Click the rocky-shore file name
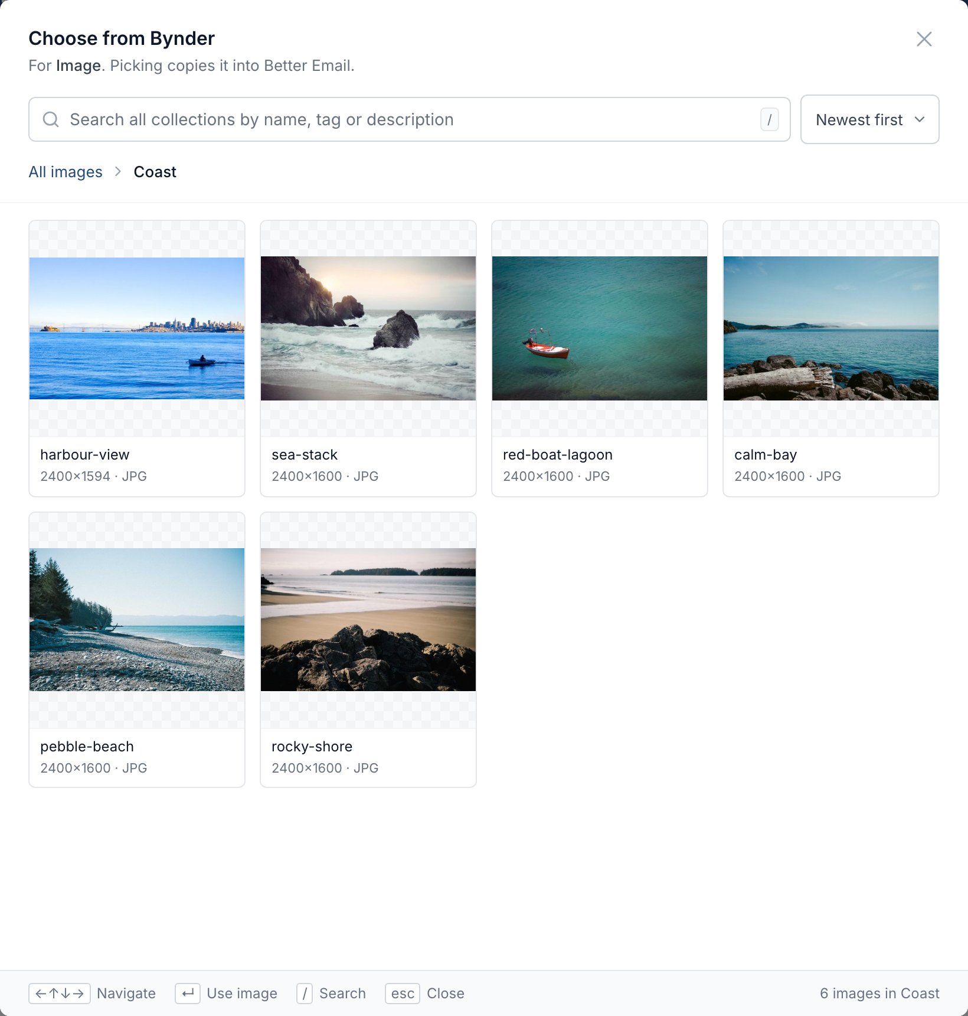The image size is (968, 1016). (312, 747)
